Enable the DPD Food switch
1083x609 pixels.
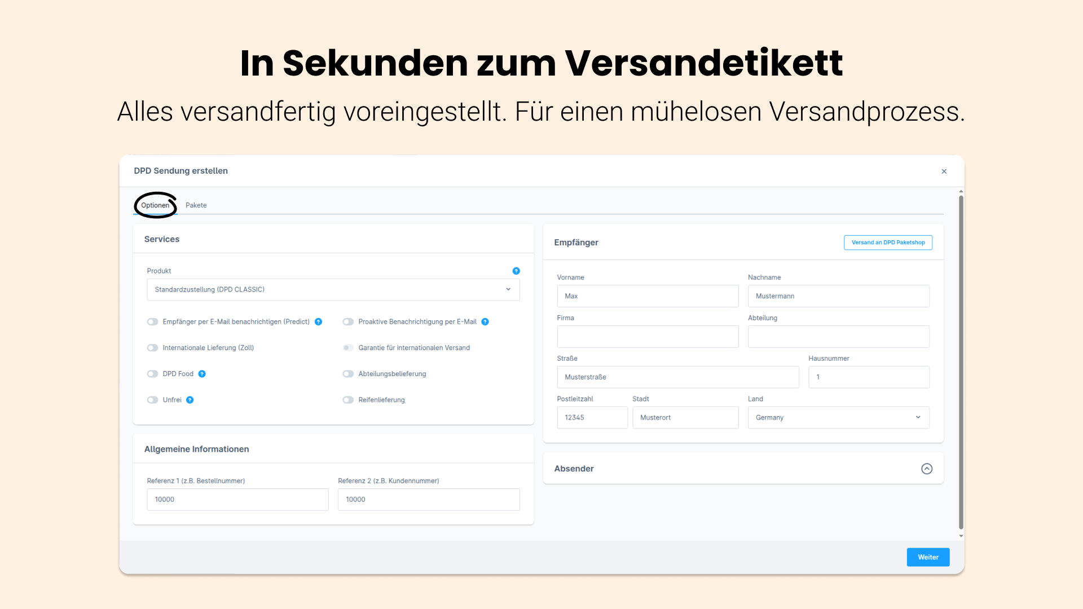point(152,374)
